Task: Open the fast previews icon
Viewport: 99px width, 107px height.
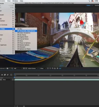Action: [x=50, y=68]
